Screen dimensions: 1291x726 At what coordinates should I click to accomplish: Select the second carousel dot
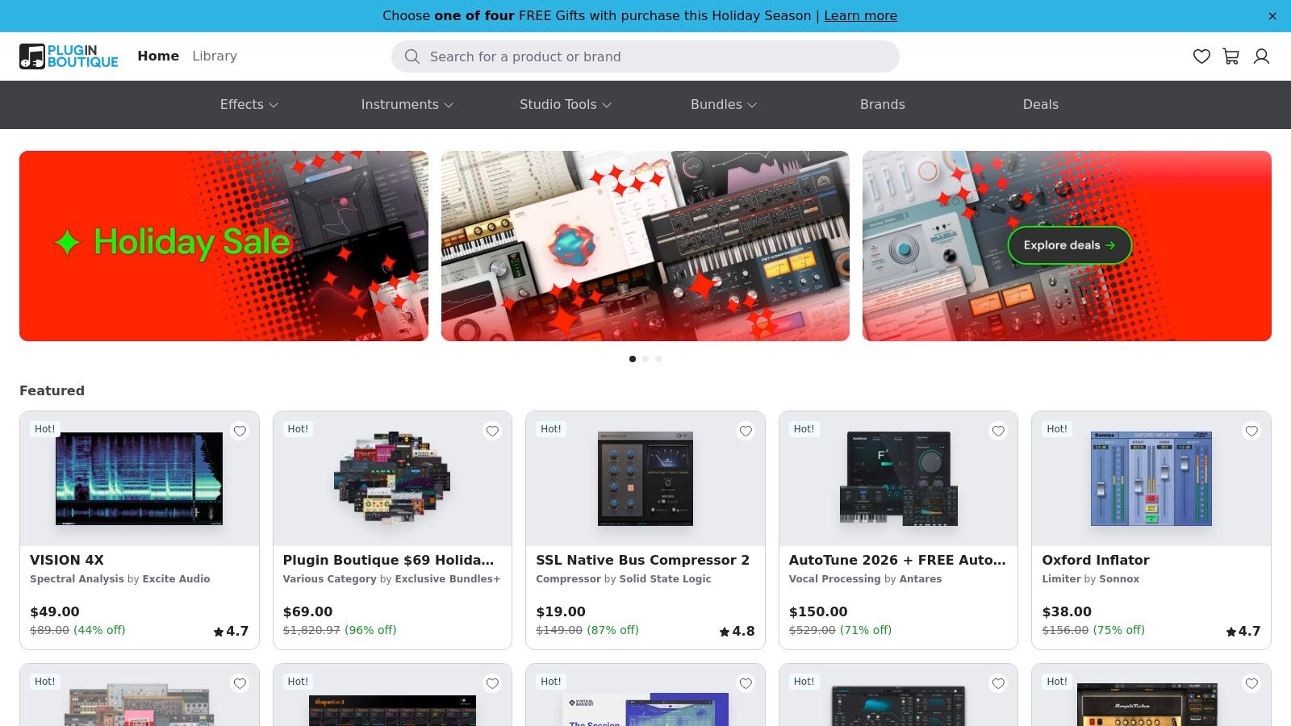pos(645,359)
